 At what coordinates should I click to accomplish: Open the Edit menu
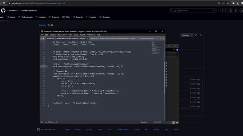pyautogui.click(x=46, y=35)
